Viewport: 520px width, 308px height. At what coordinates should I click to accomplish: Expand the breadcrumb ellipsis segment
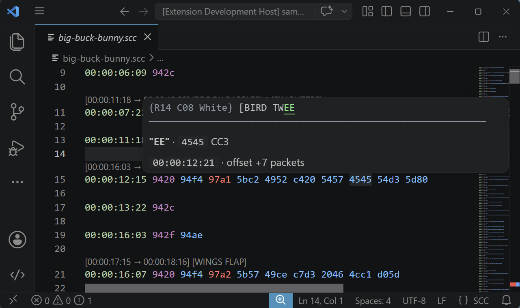160,58
